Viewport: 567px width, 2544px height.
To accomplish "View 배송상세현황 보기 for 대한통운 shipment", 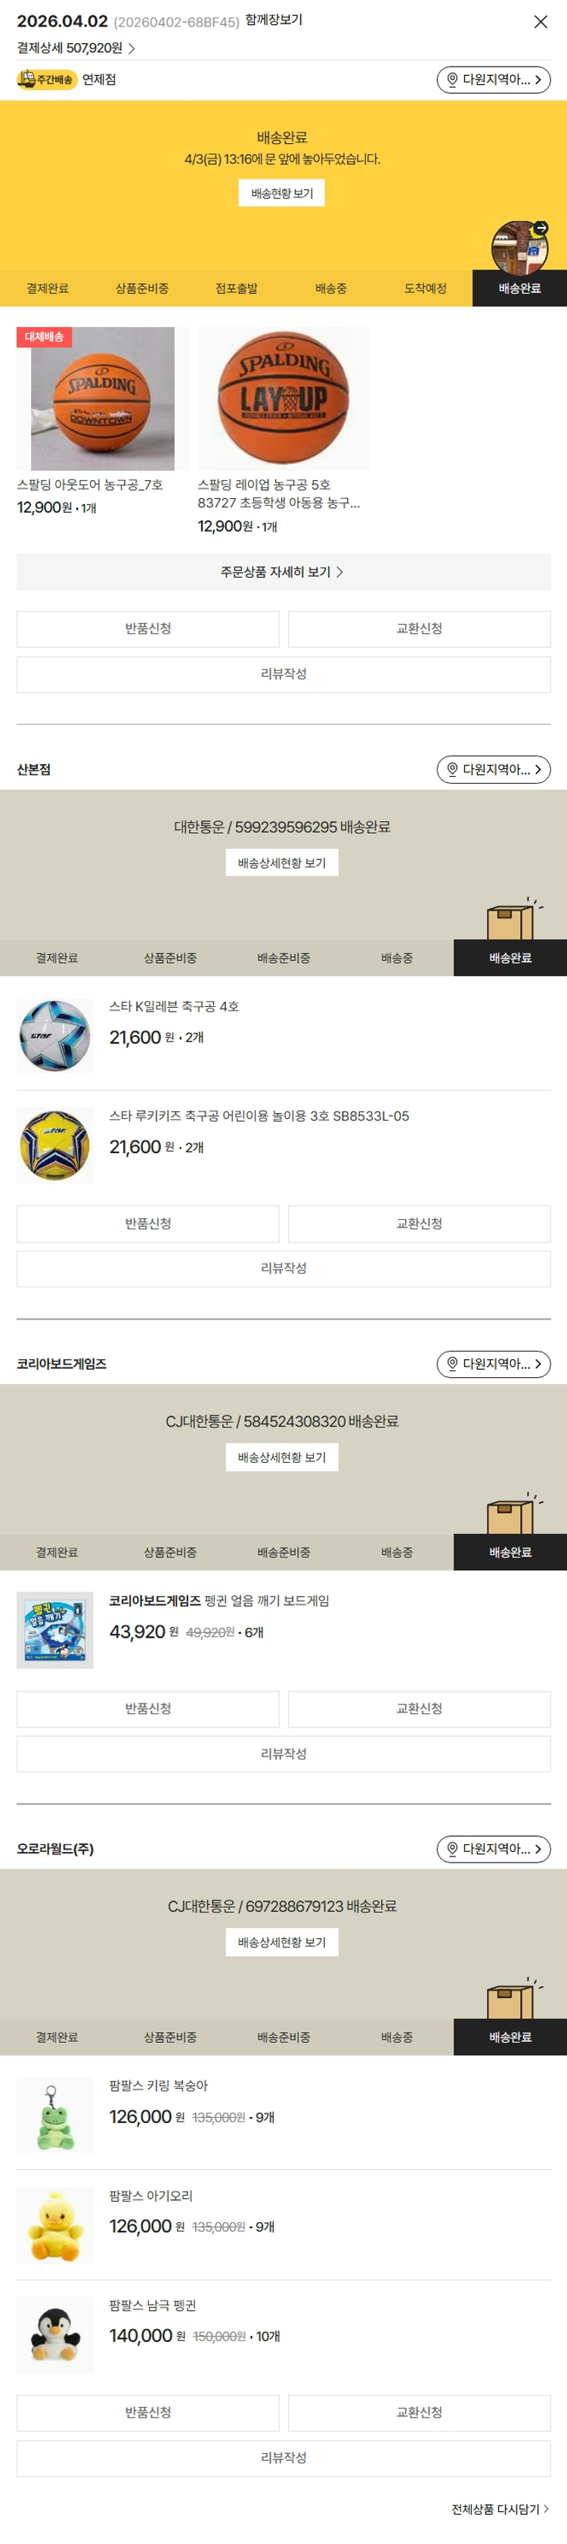I will [282, 863].
